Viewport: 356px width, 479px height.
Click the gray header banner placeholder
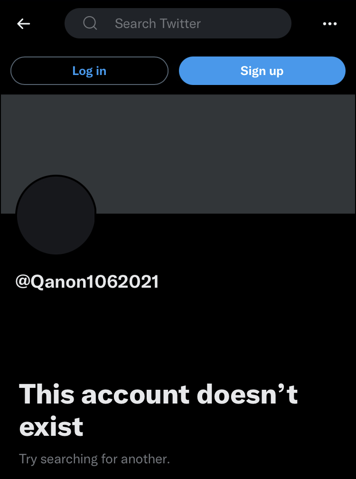178,154
